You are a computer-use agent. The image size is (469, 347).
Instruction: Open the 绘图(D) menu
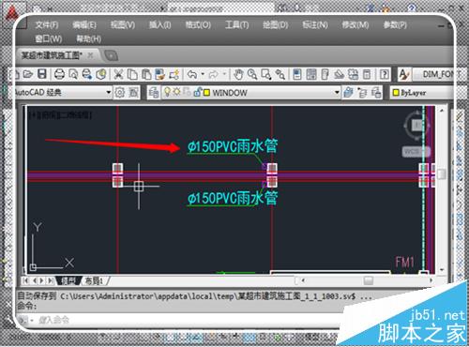[275, 24]
